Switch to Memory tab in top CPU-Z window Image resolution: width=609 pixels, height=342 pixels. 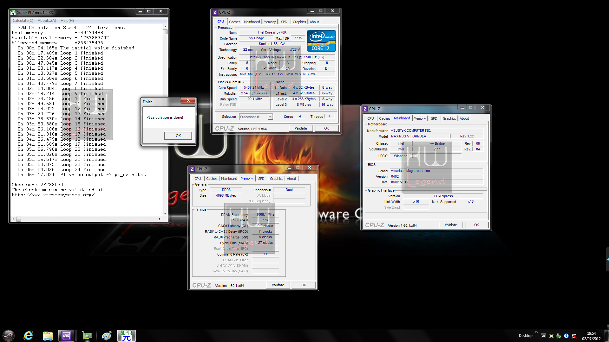[x=270, y=22]
